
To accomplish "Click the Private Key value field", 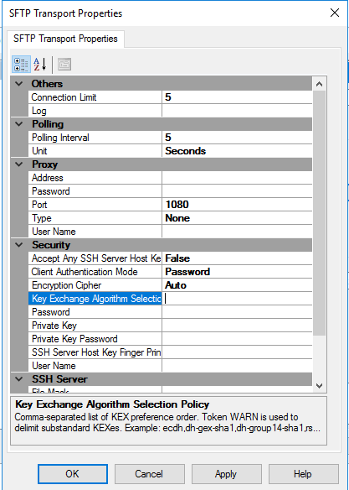I will pos(237,326).
